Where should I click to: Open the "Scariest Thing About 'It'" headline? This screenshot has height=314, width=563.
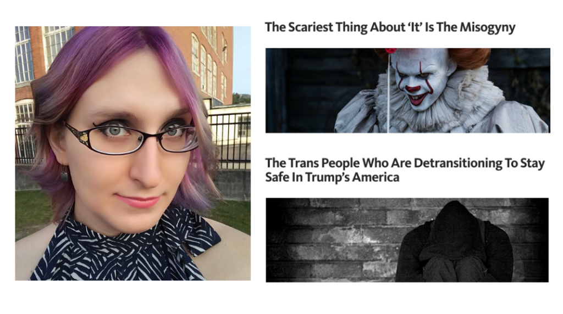tap(390, 27)
